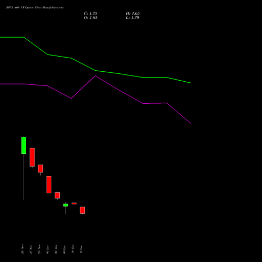The height and width of the screenshot is (262, 262).
Task: Click the '27 Nov' date axis label
Action: click(31, 249)
